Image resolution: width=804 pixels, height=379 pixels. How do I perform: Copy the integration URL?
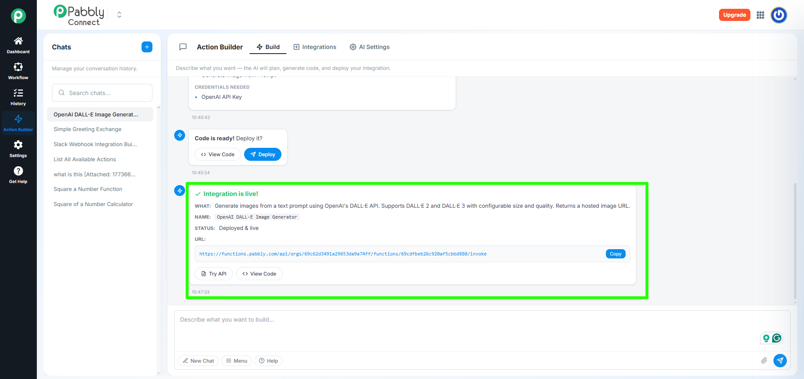616,254
